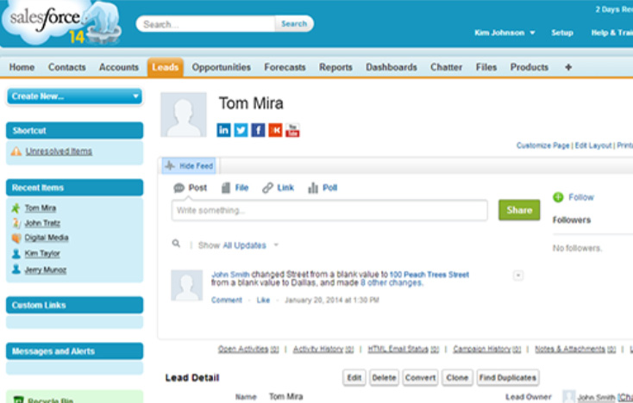
Task: Choose the File attachment icon in feed
Action: coord(226,188)
